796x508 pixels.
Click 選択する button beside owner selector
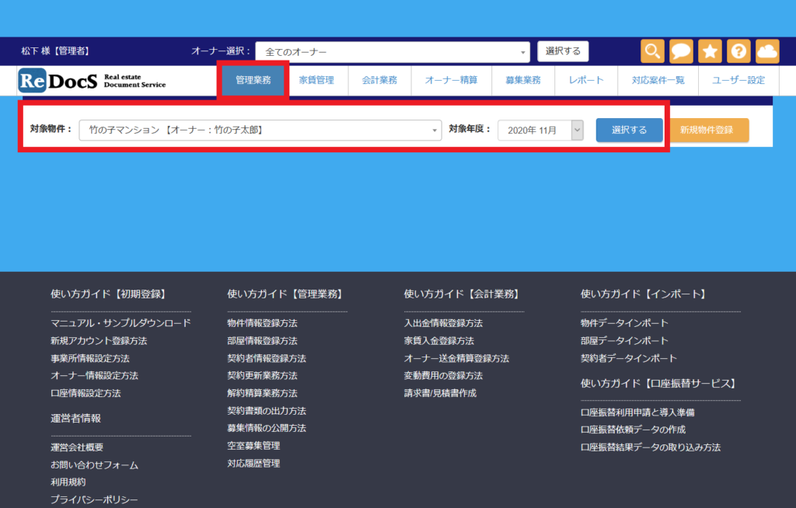coord(563,51)
